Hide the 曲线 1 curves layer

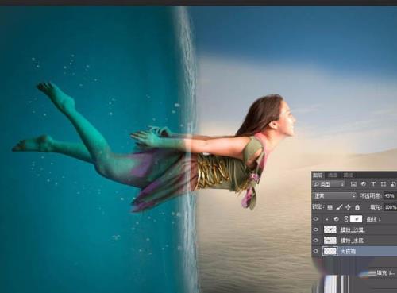316,219
